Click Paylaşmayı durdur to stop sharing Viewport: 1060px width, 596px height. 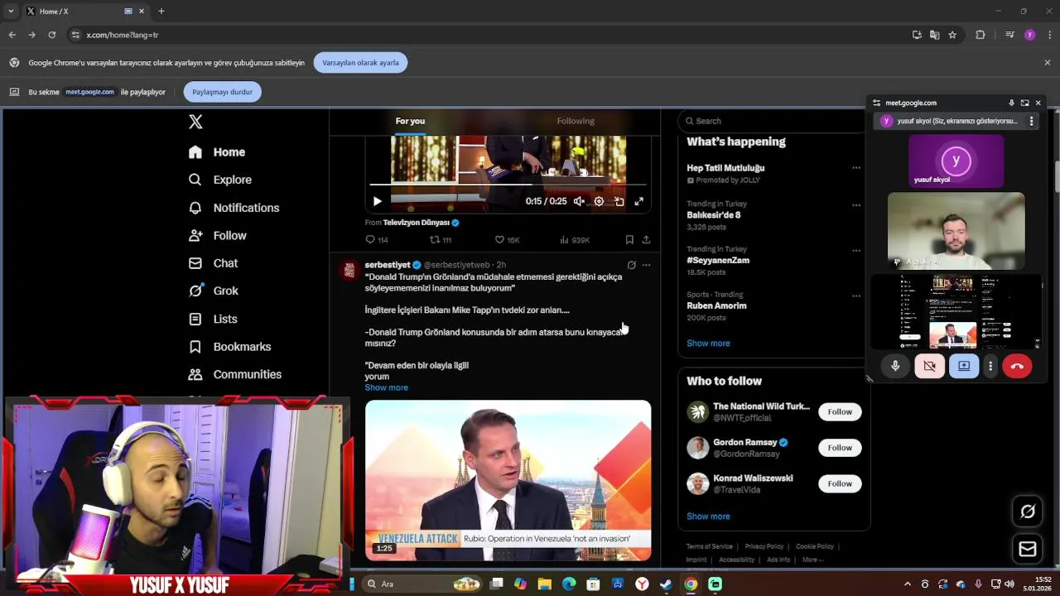(x=222, y=92)
